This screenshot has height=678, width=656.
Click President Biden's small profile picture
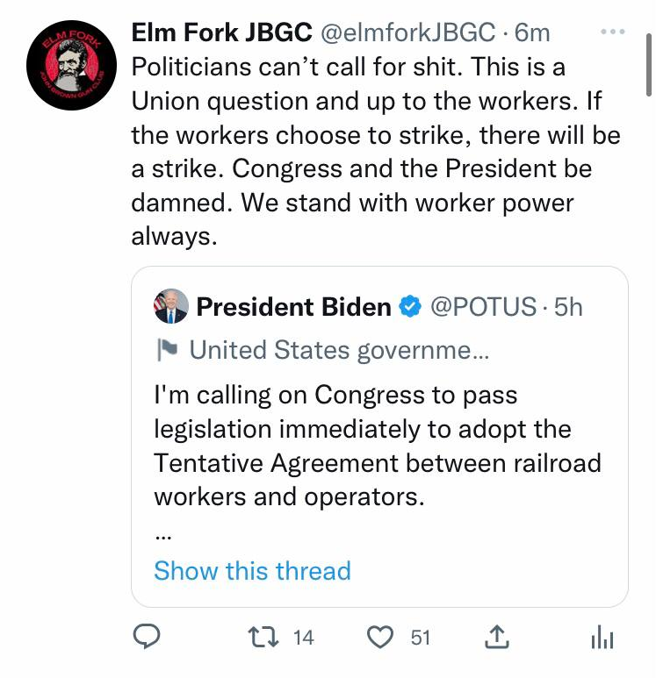point(170,306)
